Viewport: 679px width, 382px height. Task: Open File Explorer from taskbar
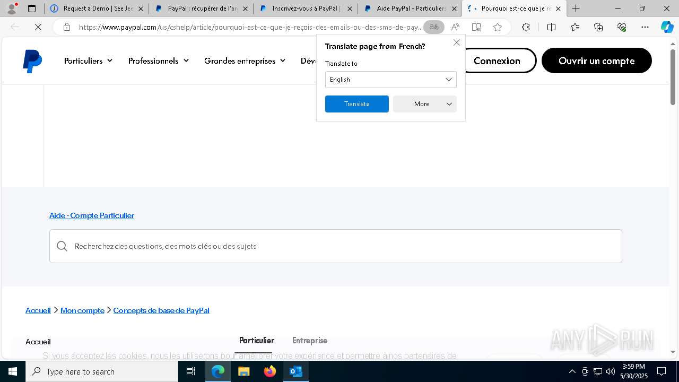[x=244, y=371]
